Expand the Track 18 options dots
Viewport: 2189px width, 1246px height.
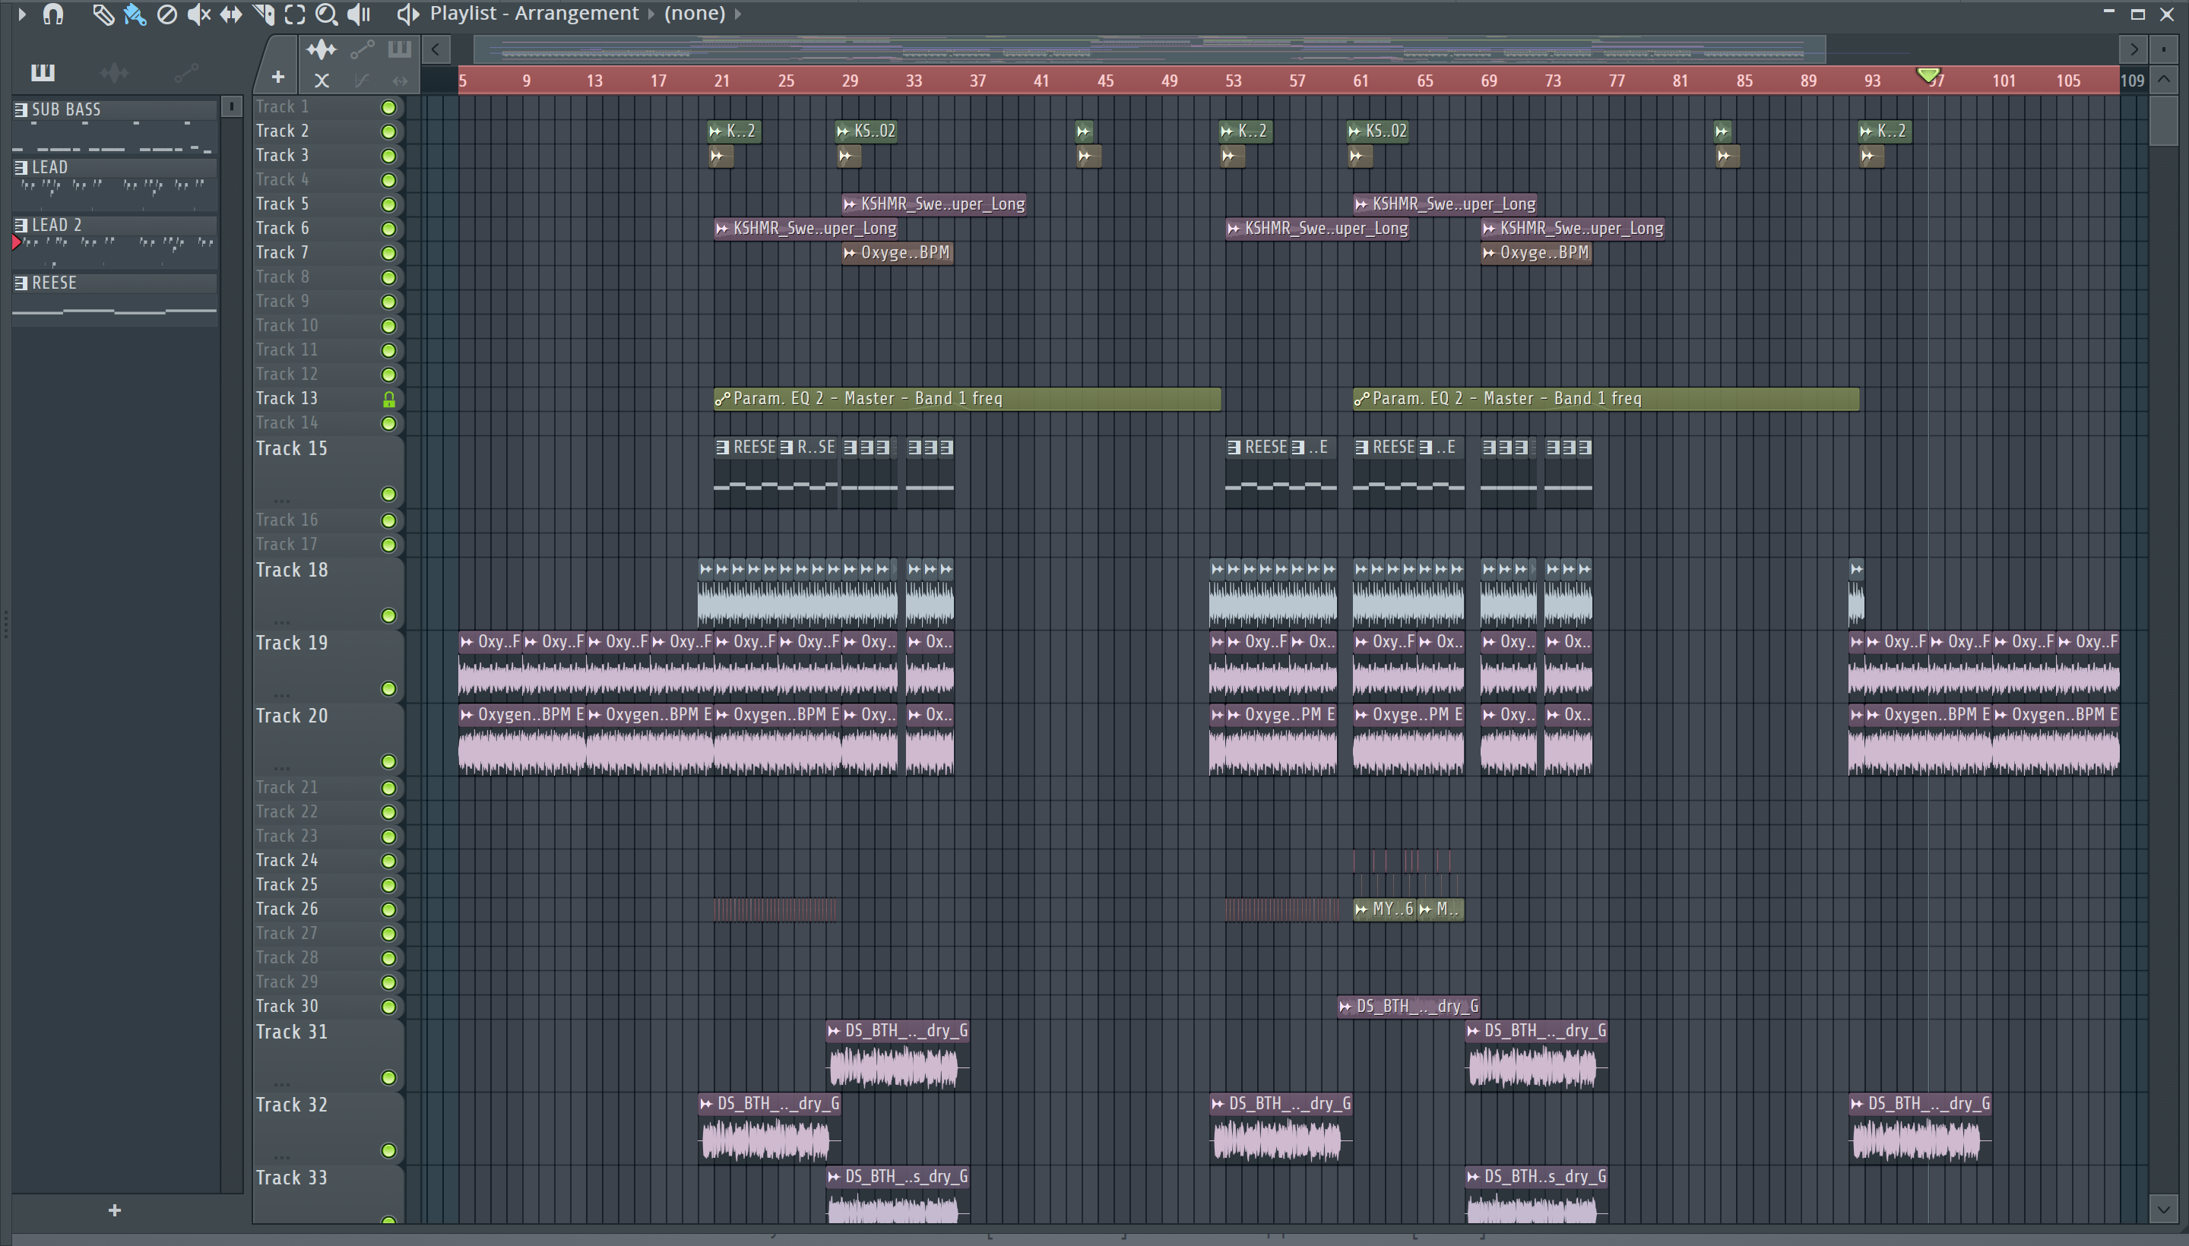[282, 622]
